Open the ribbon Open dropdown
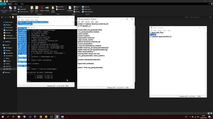 click(77, 7)
